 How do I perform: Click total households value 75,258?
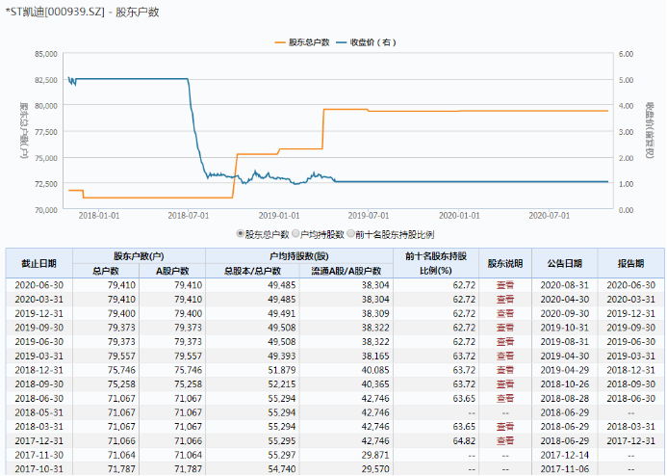pyautogui.click(x=121, y=384)
